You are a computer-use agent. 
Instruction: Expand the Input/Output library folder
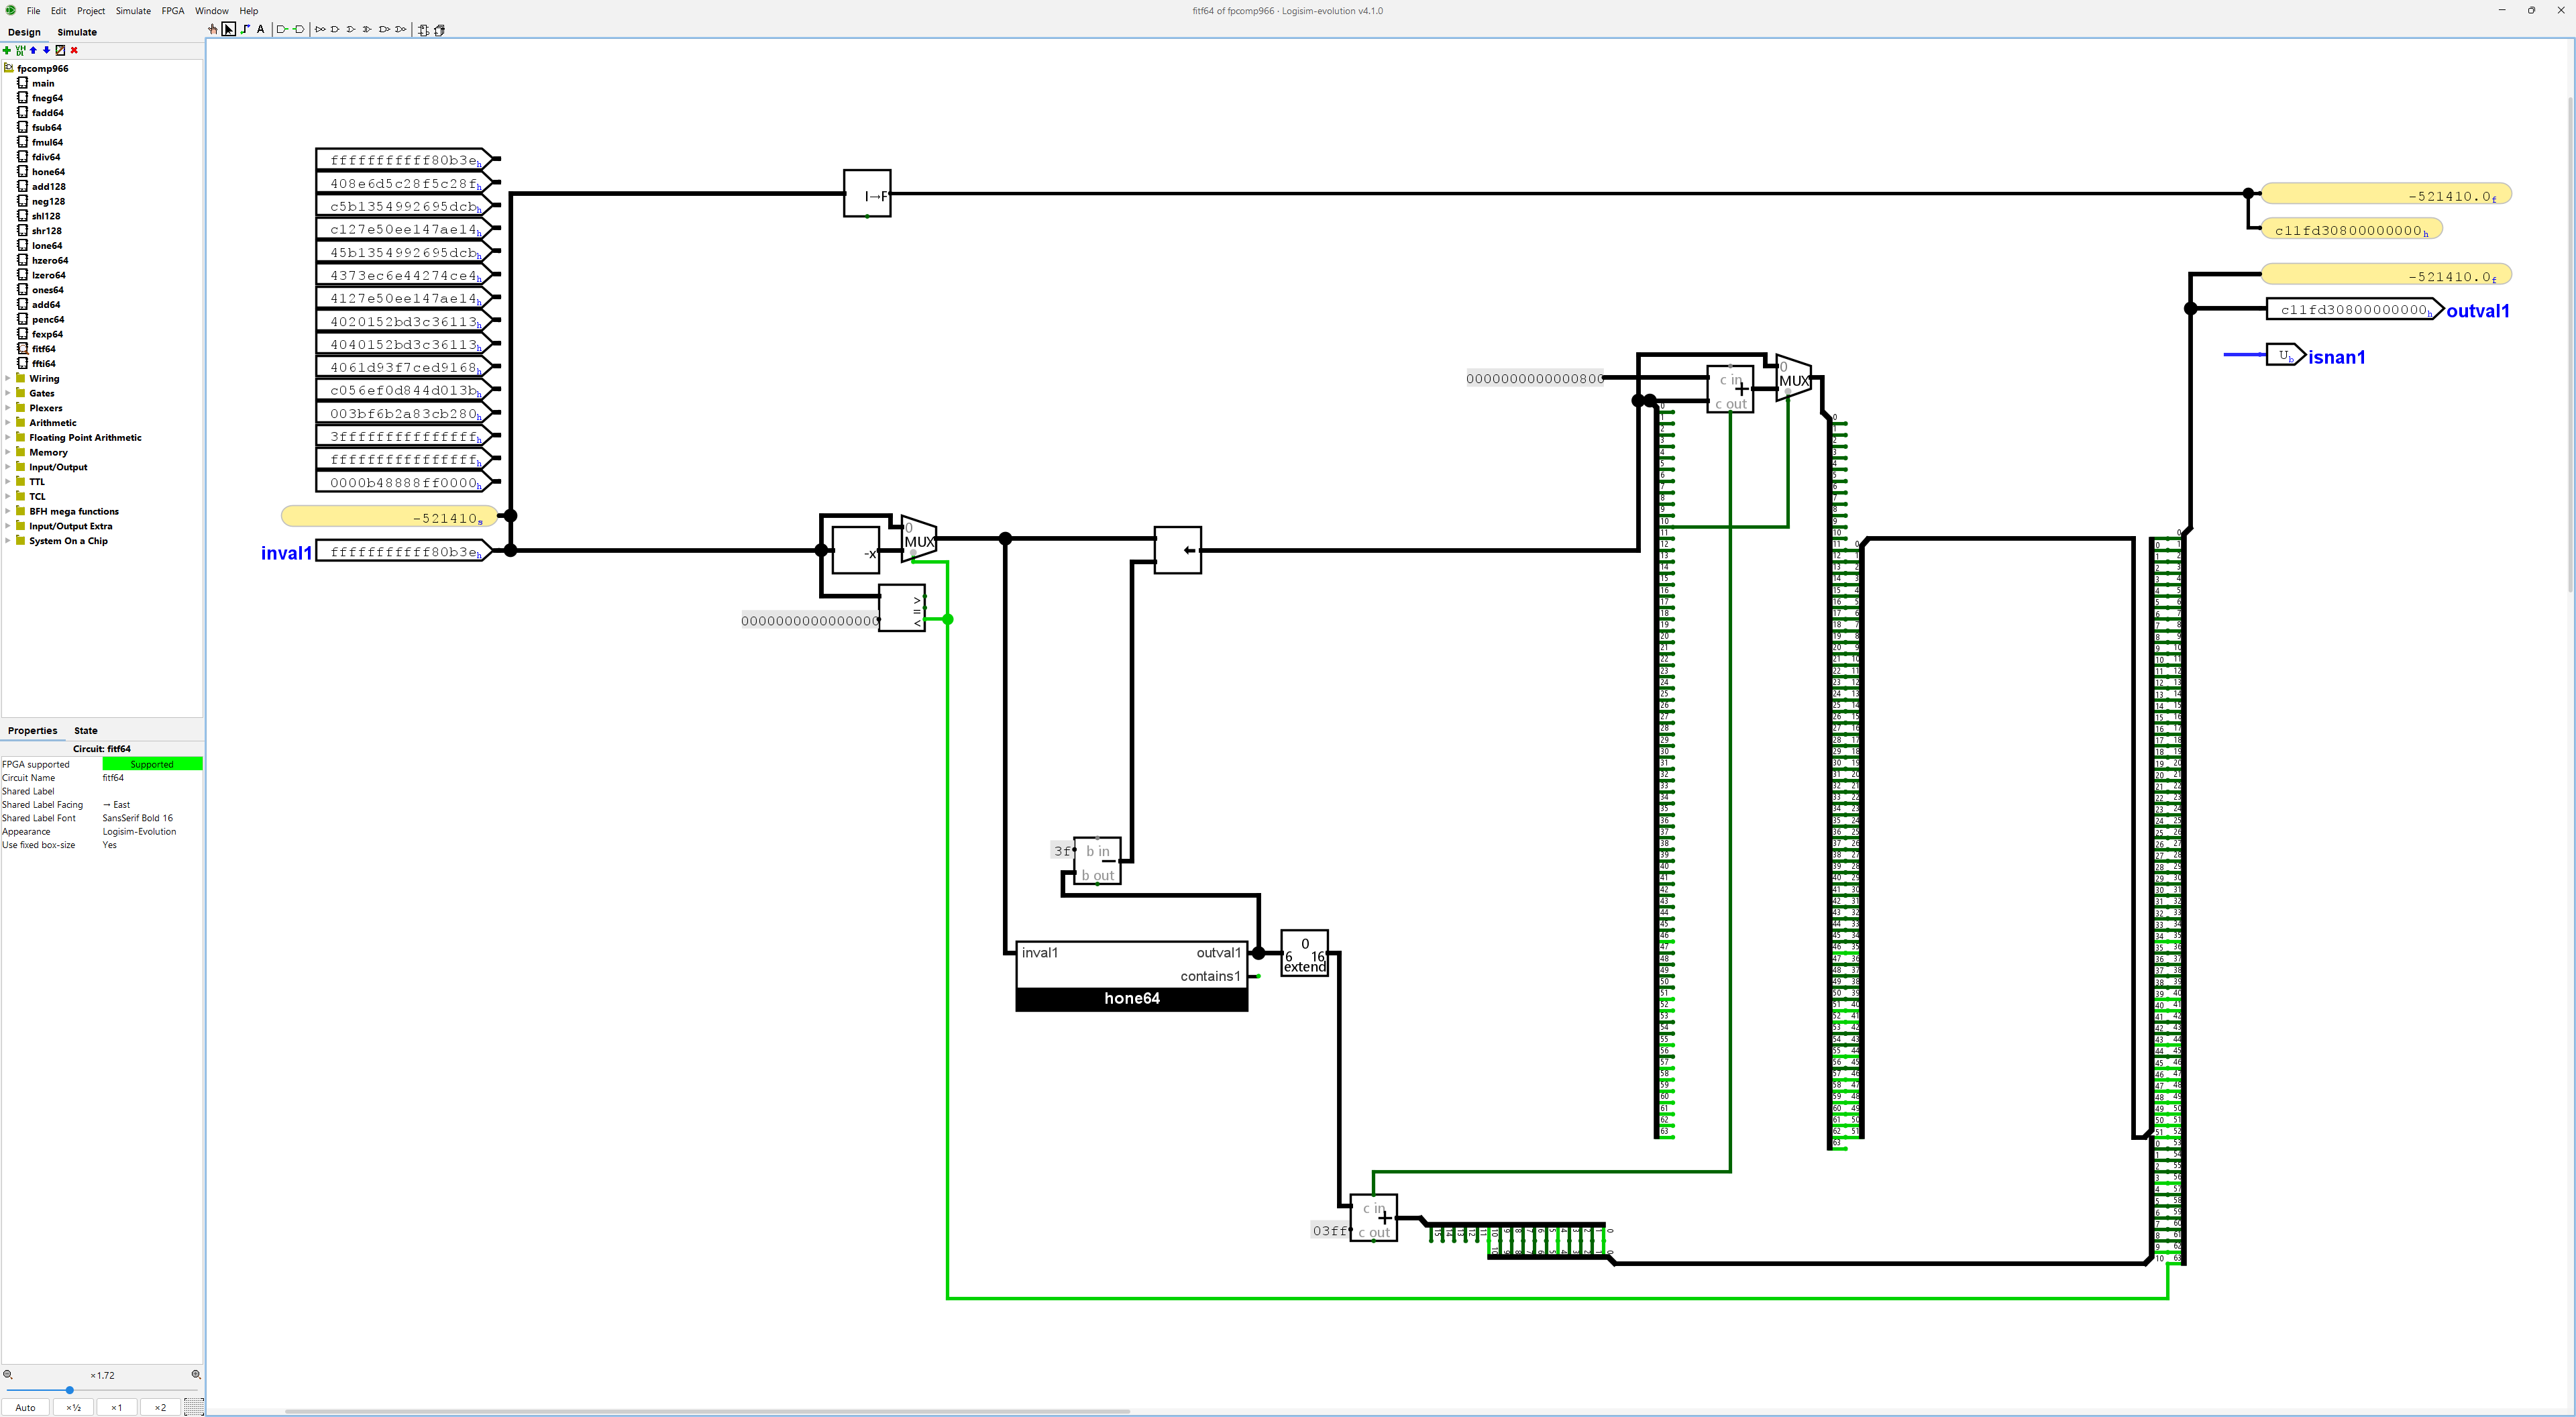[8, 467]
